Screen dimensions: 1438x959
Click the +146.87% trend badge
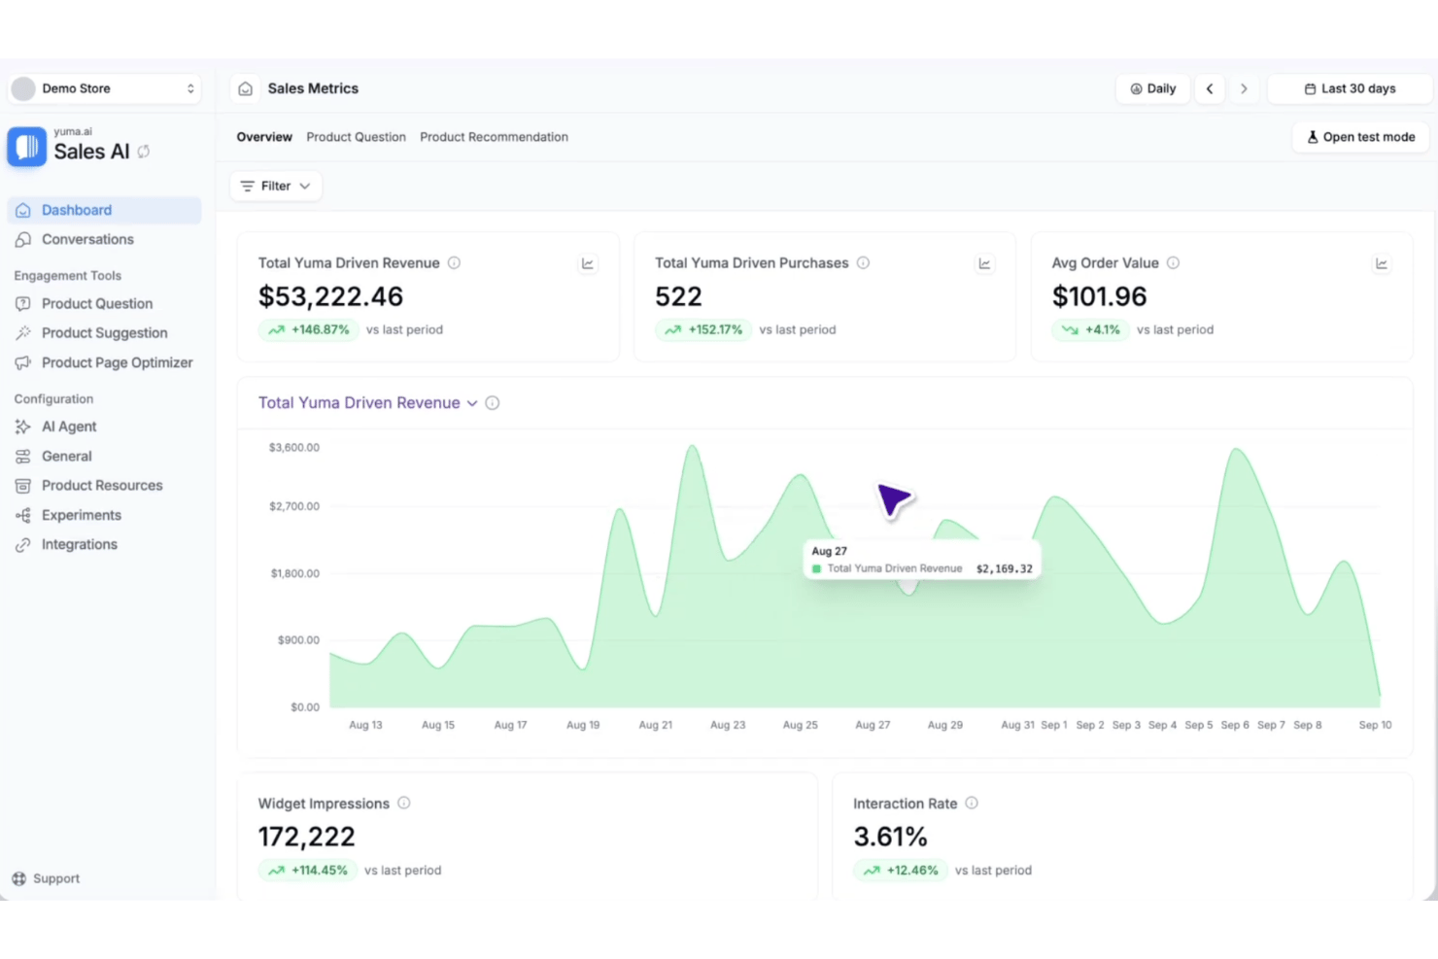pos(309,329)
